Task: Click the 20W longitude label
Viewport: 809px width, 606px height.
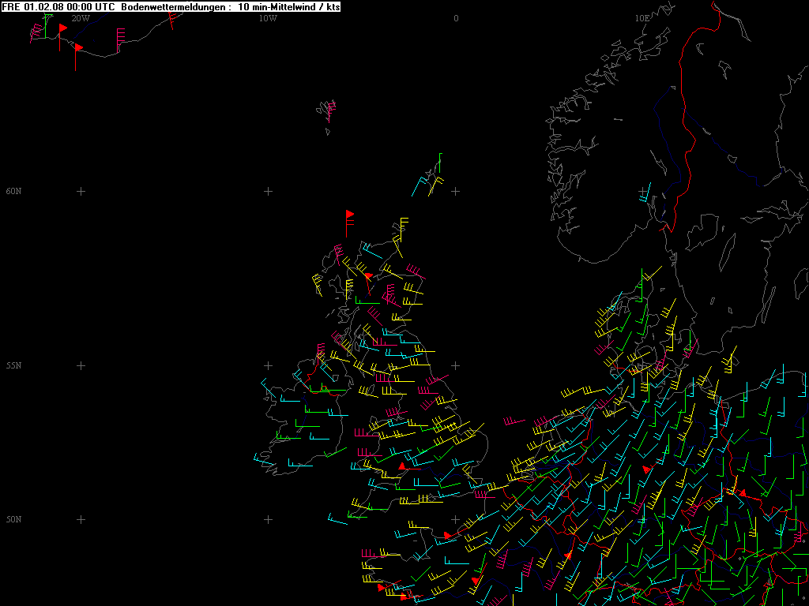Action: 80,18
